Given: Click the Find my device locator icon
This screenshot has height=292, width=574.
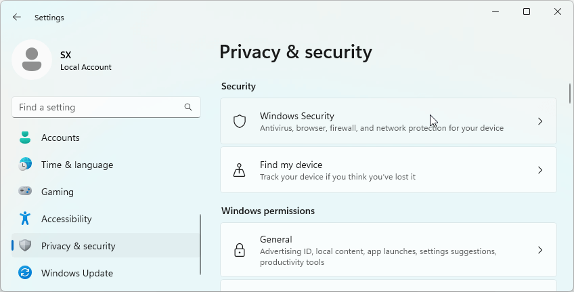Looking at the screenshot, I should 240,170.
